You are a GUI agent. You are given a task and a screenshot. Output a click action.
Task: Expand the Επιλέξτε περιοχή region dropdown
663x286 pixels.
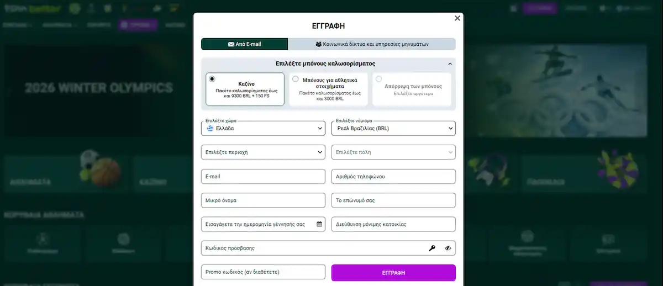(263, 152)
